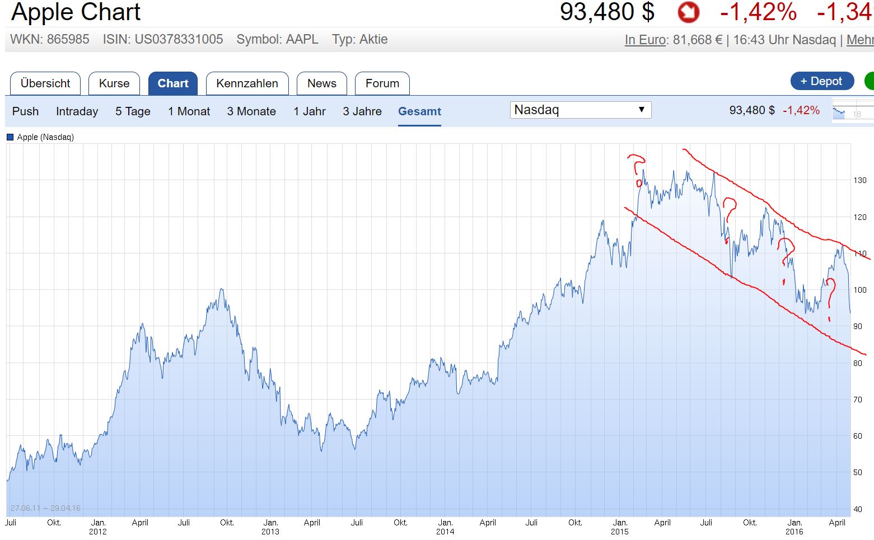The image size is (874, 540).
Task: Go to the Übersicht tab
Action: click(x=45, y=83)
